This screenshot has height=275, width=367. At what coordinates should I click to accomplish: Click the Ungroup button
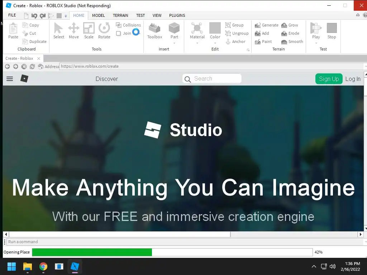tap(237, 33)
